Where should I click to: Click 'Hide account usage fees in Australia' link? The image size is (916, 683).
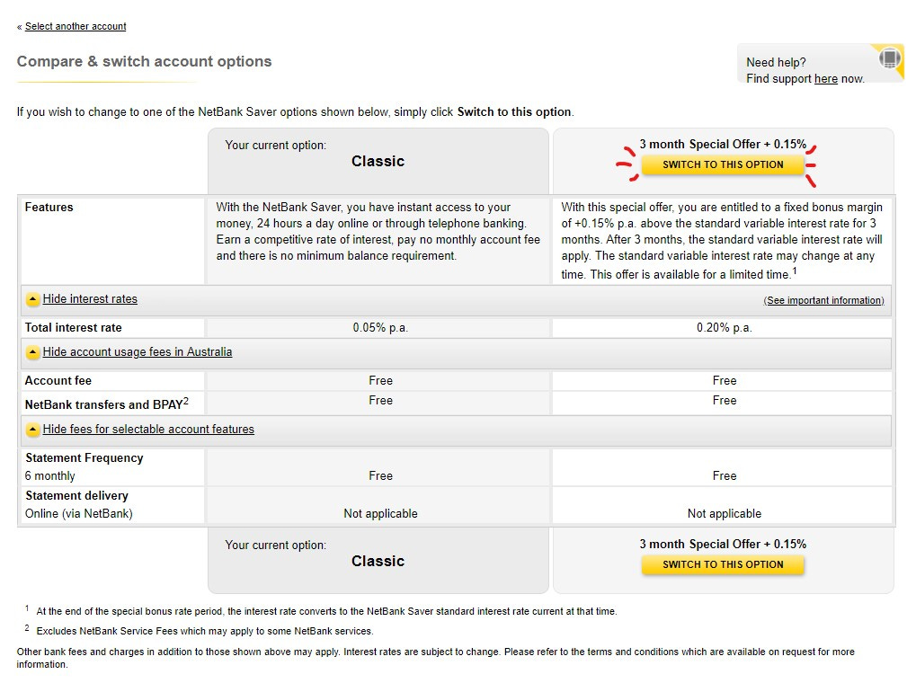click(138, 352)
